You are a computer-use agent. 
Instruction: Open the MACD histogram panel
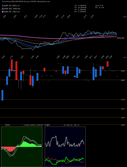point(22,147)
